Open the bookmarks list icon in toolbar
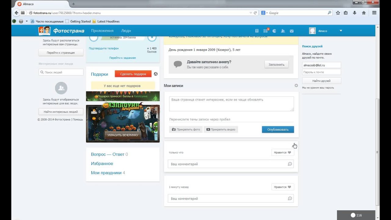 click(x=346, y=13)
